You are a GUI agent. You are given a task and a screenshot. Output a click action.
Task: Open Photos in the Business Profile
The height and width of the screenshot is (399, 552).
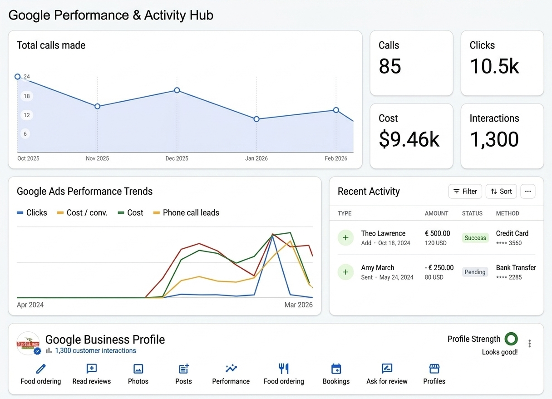coord(138,369)
